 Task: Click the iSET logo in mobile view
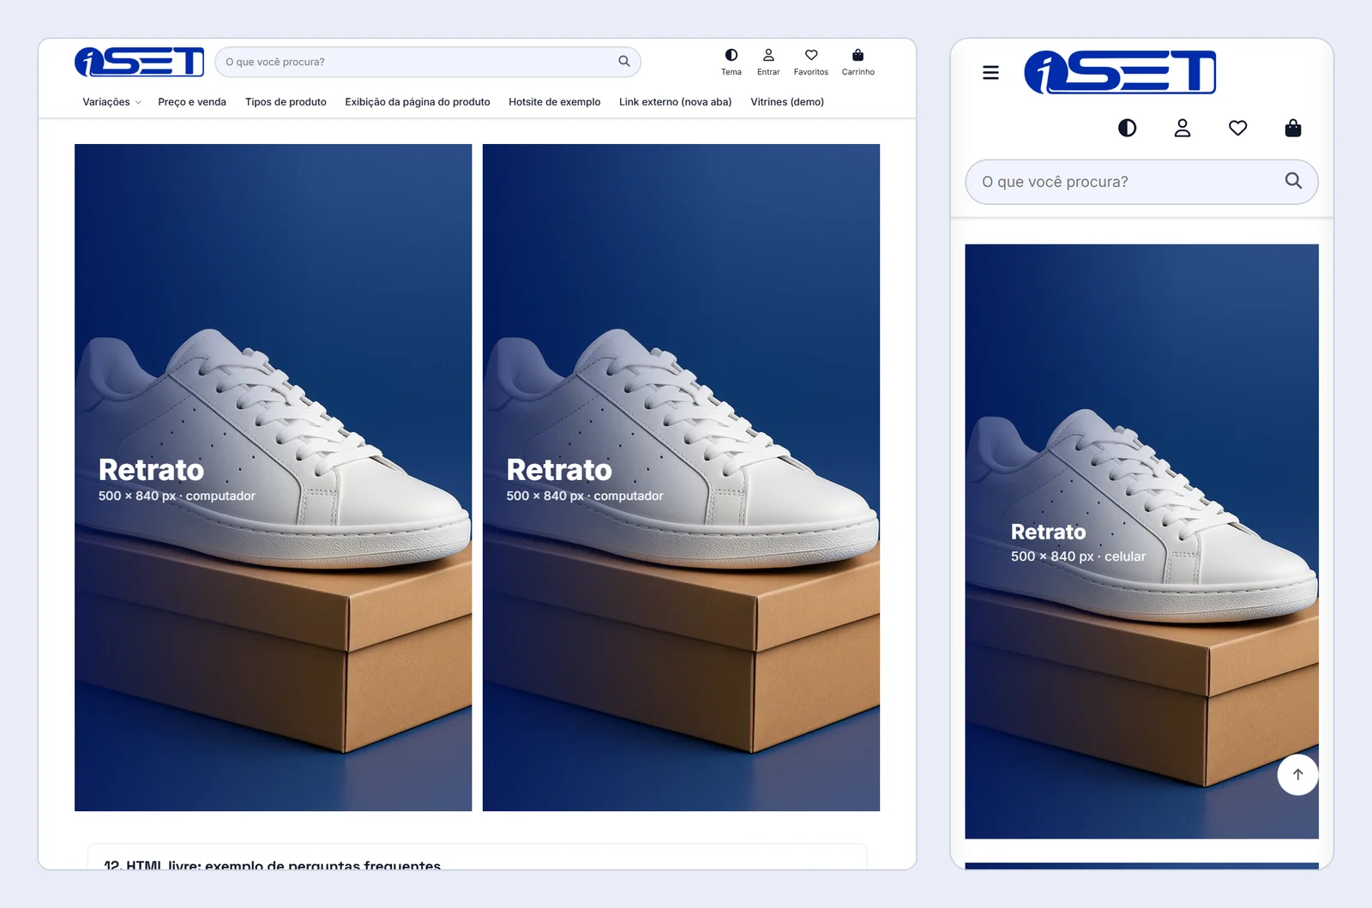pos(1121,72)
